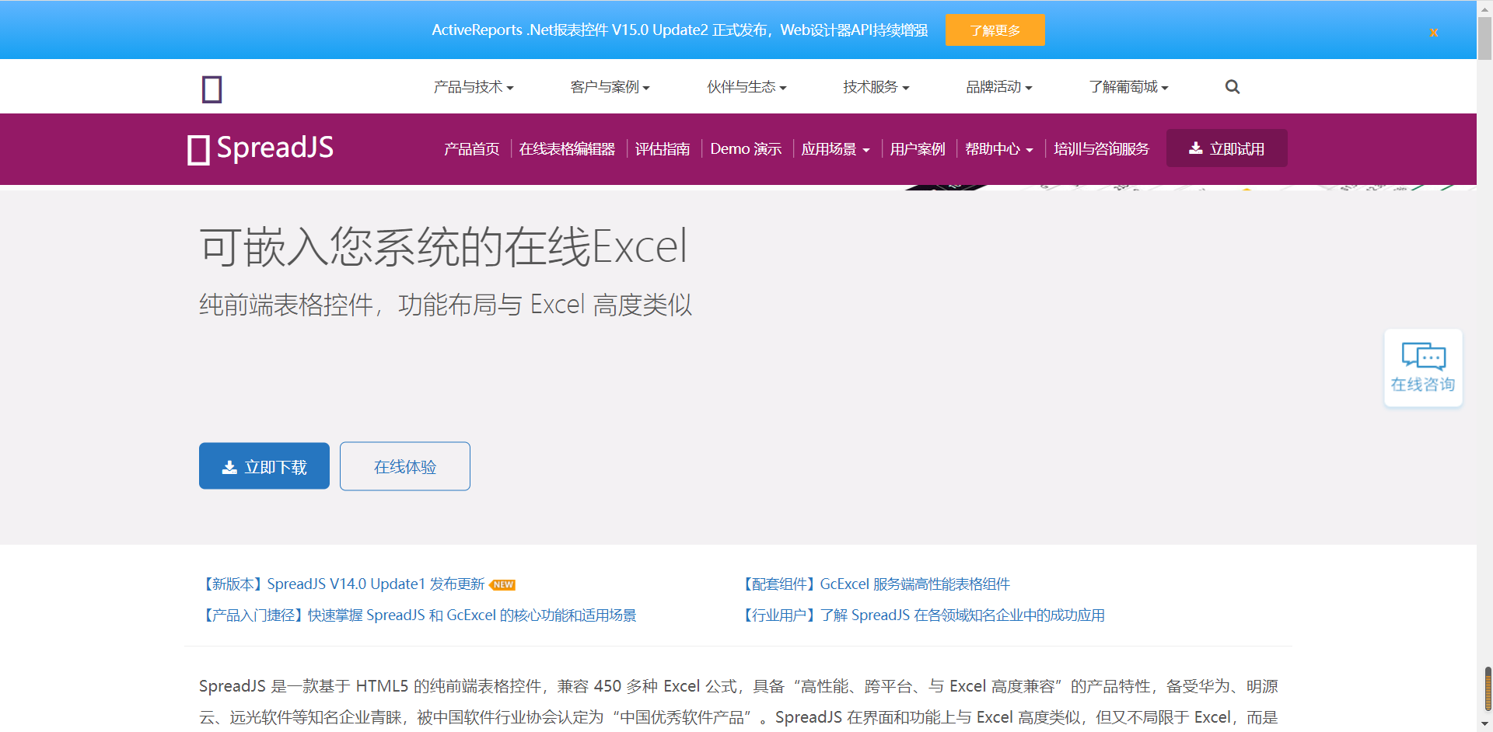Click the download icon on 立即试用 button
Viewport: 1493px width, 732px height.
[1194, 148]
